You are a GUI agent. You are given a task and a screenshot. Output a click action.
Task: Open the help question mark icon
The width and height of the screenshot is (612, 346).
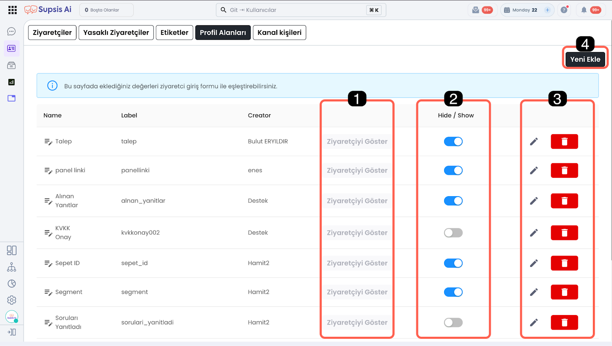tap(564, 10)
